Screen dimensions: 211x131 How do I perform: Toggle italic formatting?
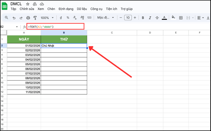click(150, 18)
